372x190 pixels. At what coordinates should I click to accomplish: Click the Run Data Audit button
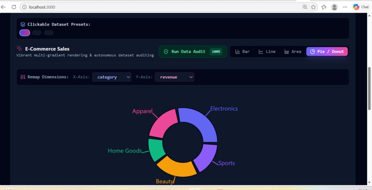192,51
